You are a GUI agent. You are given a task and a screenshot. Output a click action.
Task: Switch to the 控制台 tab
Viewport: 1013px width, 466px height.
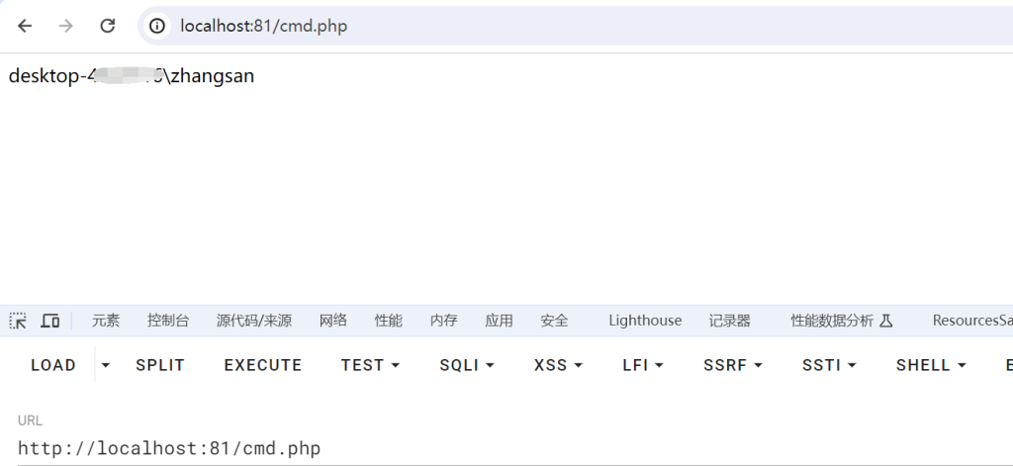point(168,321)
